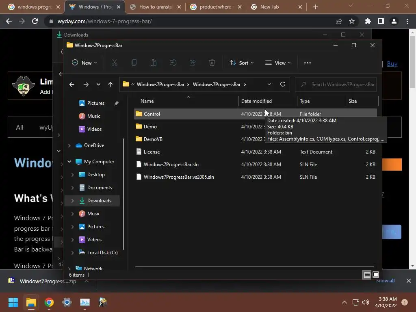Viewport: 416px width, 312px height.
Task: Bookmark this page with star icon
Action: [x=352, y=21]
